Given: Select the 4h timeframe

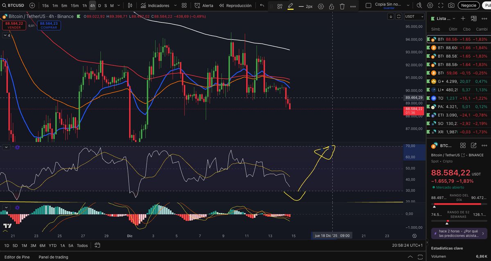Looking at the screenshot, I should tap(92, 6).
